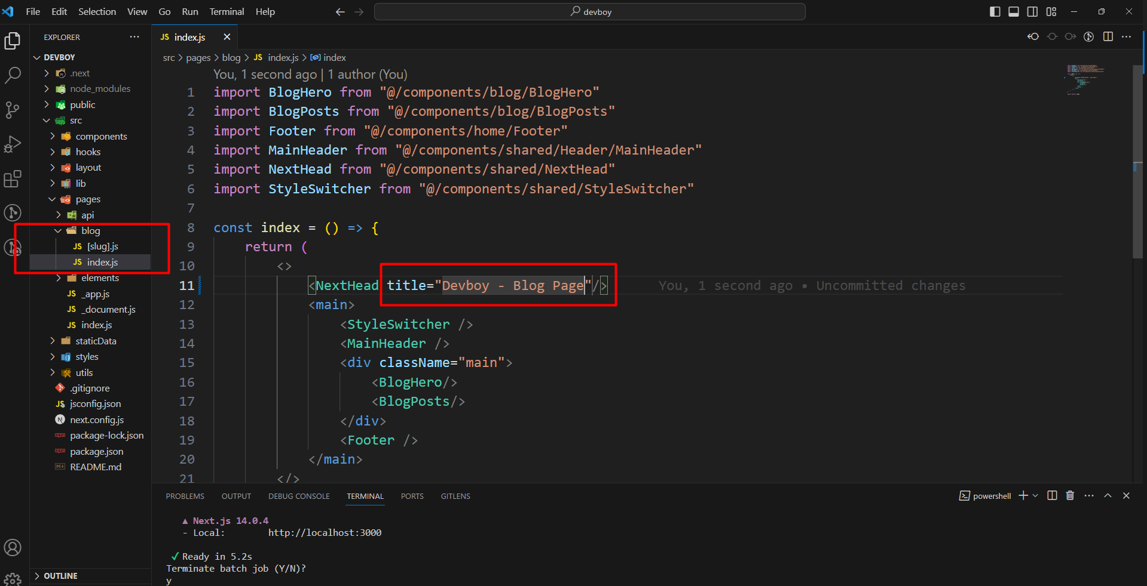
Task: Open the Terminal menu
Action: point(227,12)
